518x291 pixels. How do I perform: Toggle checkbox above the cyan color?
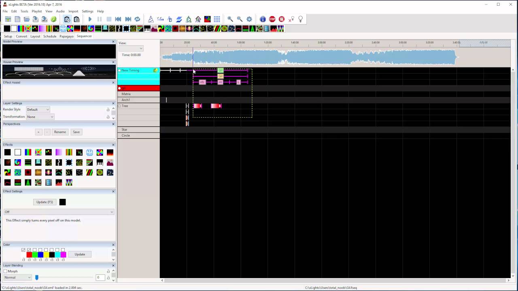tap(57, 250)
